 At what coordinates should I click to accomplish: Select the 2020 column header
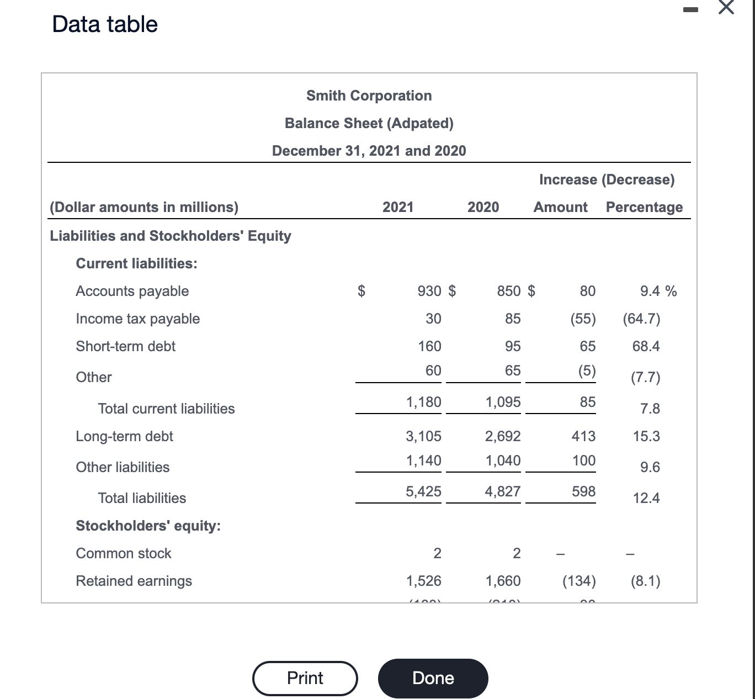[x=483, y=207]
